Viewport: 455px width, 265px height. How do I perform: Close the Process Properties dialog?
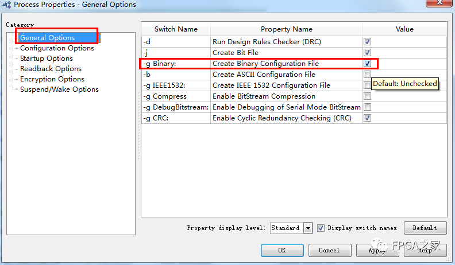click(439, 3)
